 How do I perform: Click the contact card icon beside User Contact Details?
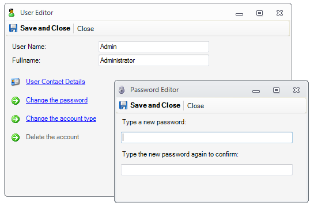[x=15, y=82]
